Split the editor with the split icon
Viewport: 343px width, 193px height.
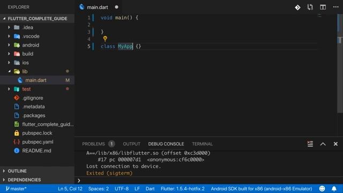pos(323,7)
